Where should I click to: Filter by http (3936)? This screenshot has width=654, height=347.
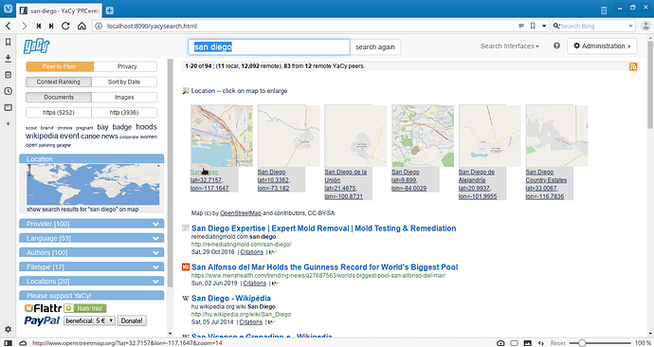coord(124,113)
